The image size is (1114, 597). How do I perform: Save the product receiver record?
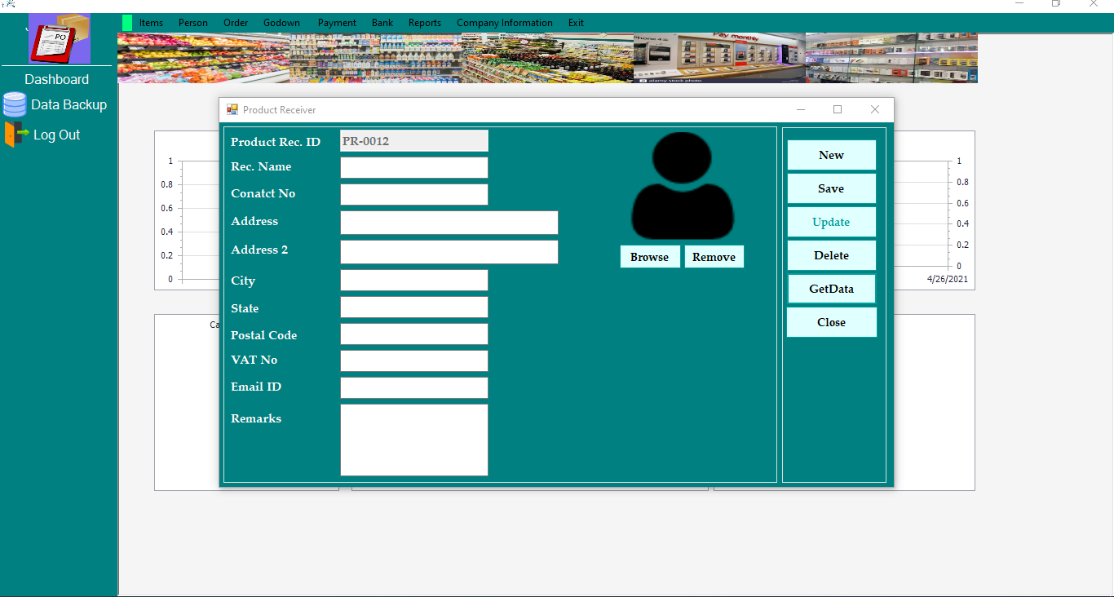click(831, 188)
